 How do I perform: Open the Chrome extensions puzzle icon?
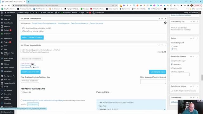pos(181,6)
